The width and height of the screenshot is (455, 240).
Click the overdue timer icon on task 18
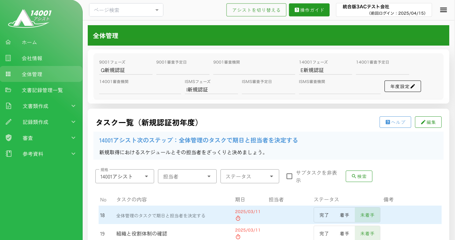(x=238, y=218)
